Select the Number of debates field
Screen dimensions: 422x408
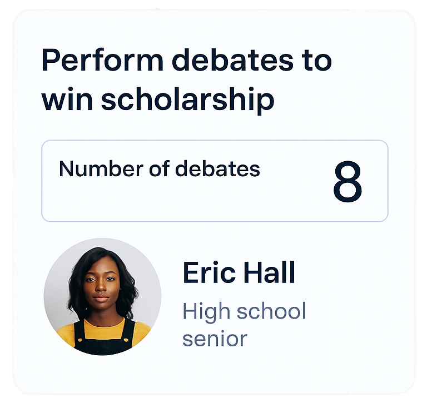pyautogui.click(x=215, y=181)
